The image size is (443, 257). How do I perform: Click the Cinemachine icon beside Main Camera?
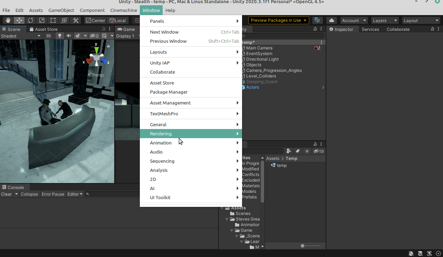317,48
